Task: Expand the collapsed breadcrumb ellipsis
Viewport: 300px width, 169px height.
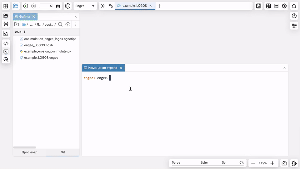Action: [x=31, y=24]
